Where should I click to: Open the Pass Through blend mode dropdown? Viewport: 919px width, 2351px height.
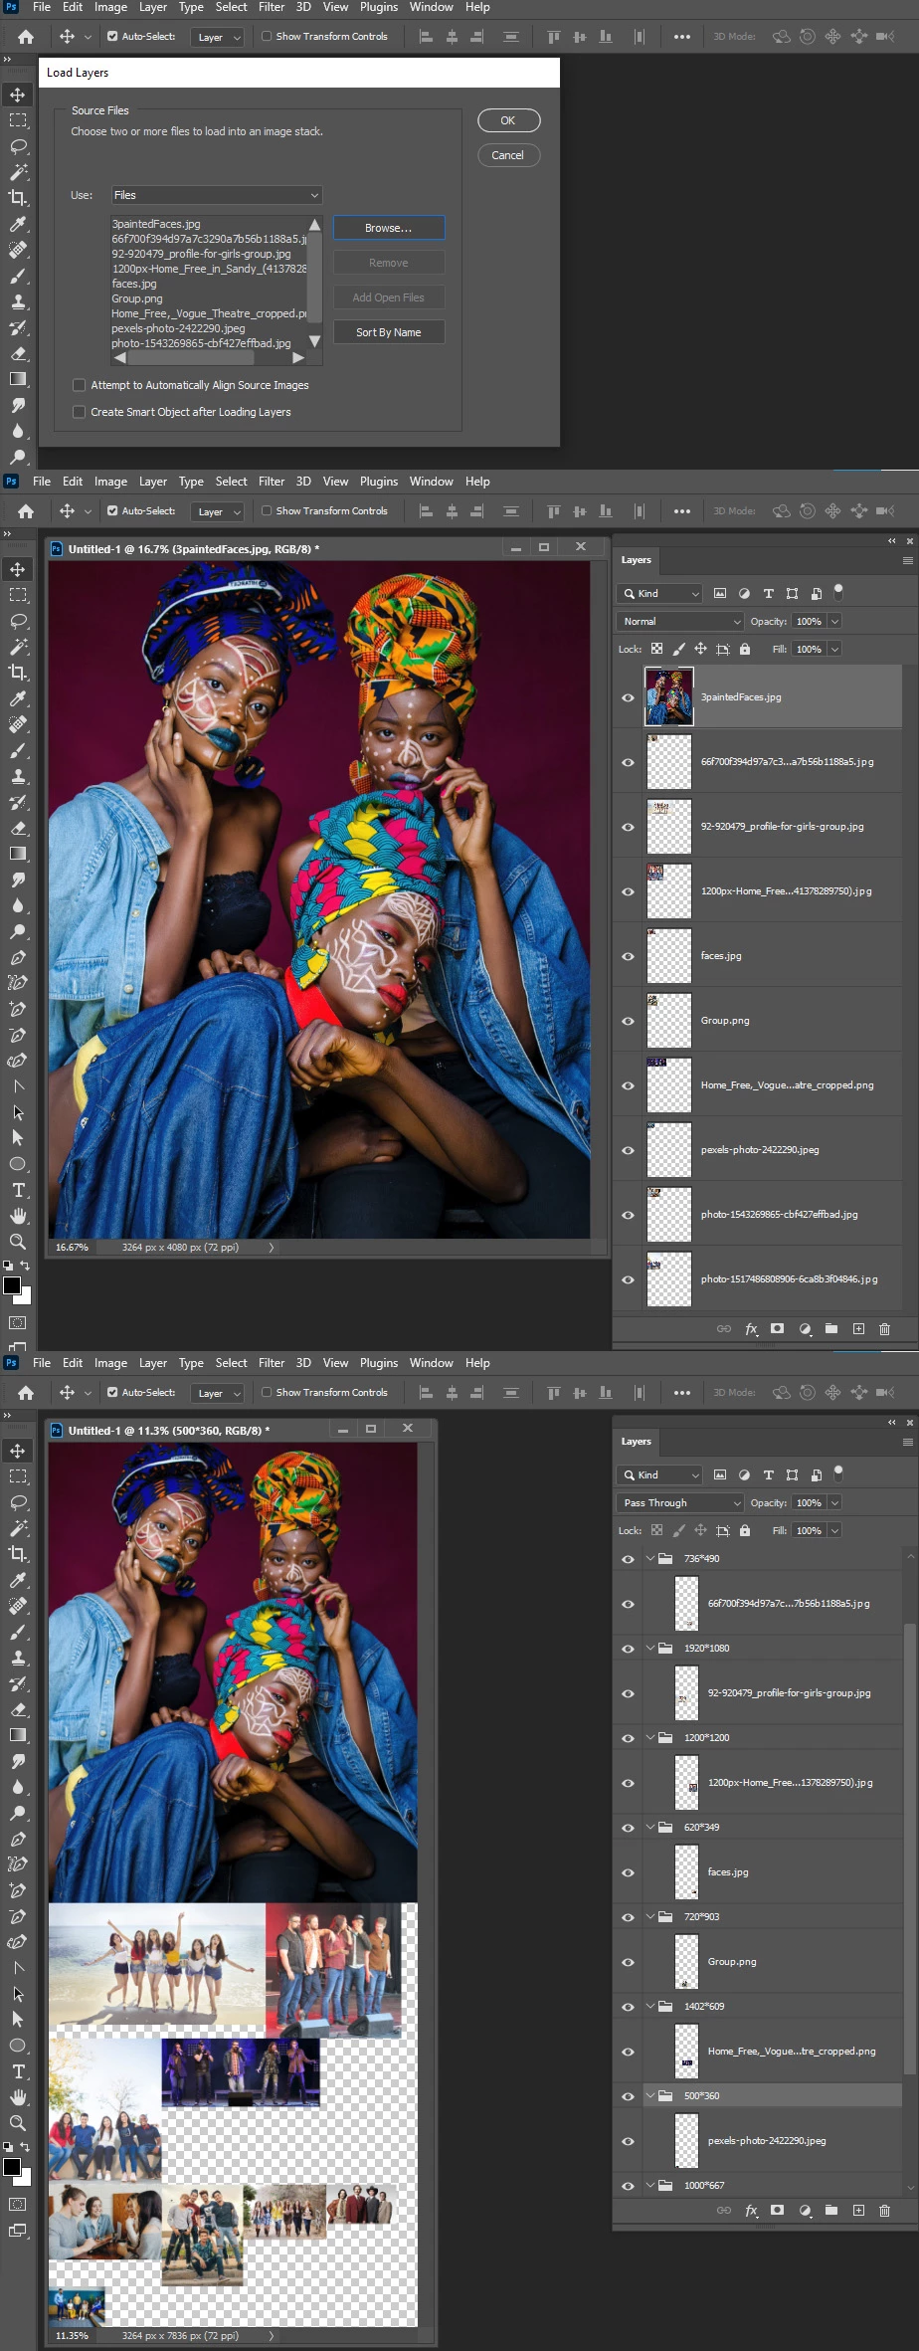pyautogui.click(x=680, y=1502)
